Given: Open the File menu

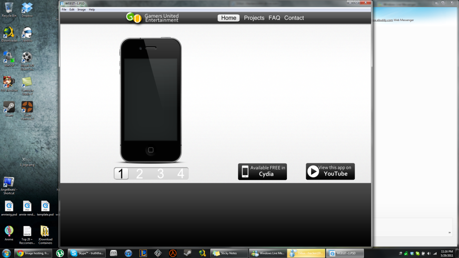Looking at the screenshot, I should tap(64, 9).
